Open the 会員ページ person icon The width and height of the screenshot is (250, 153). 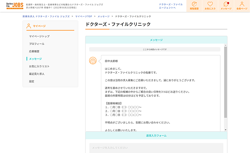pos(242,6)
